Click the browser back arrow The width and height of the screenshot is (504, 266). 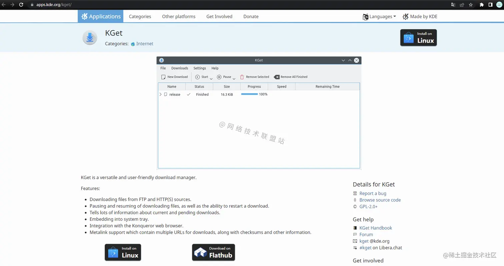(x=4, y=5)
